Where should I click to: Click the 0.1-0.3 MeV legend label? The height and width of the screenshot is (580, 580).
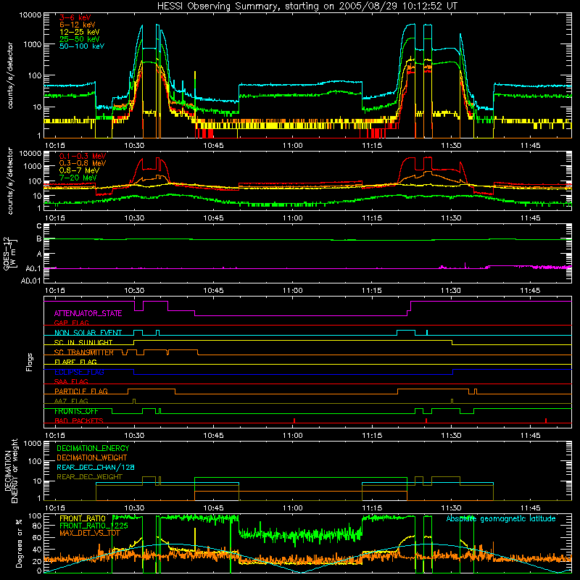click(x=83, y=156)
